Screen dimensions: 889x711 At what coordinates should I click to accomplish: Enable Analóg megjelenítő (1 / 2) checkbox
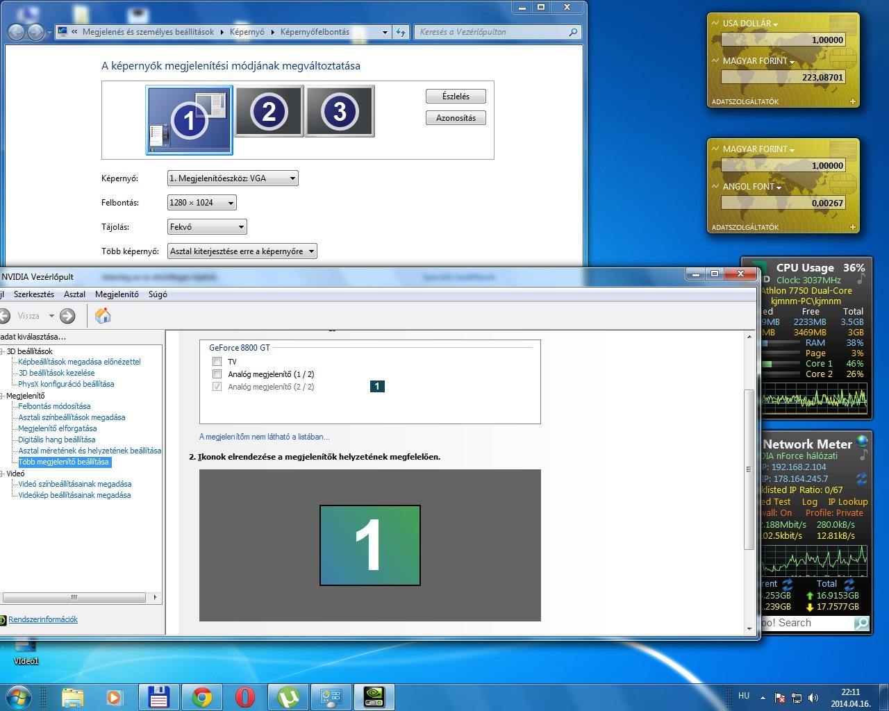217,374
